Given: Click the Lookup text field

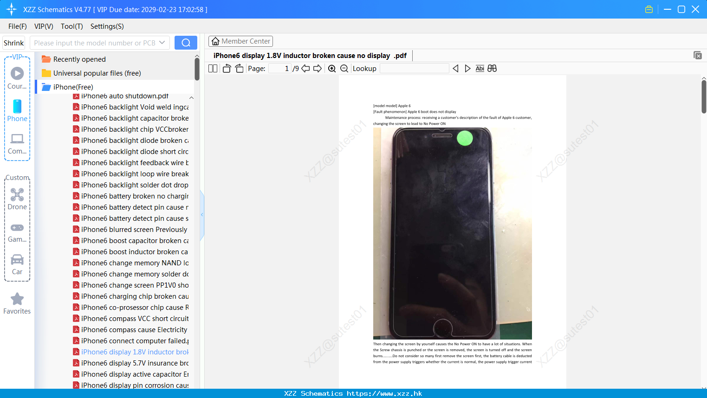Looking at the screenshot, I should [414, 68].
